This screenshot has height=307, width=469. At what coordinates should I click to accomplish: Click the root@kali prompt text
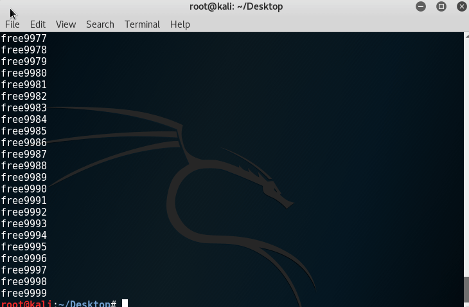tap(26, 303)
